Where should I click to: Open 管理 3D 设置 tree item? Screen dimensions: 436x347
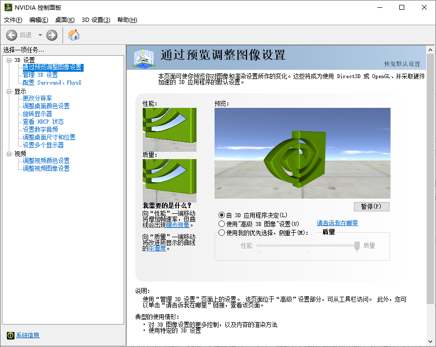(40, 75)
